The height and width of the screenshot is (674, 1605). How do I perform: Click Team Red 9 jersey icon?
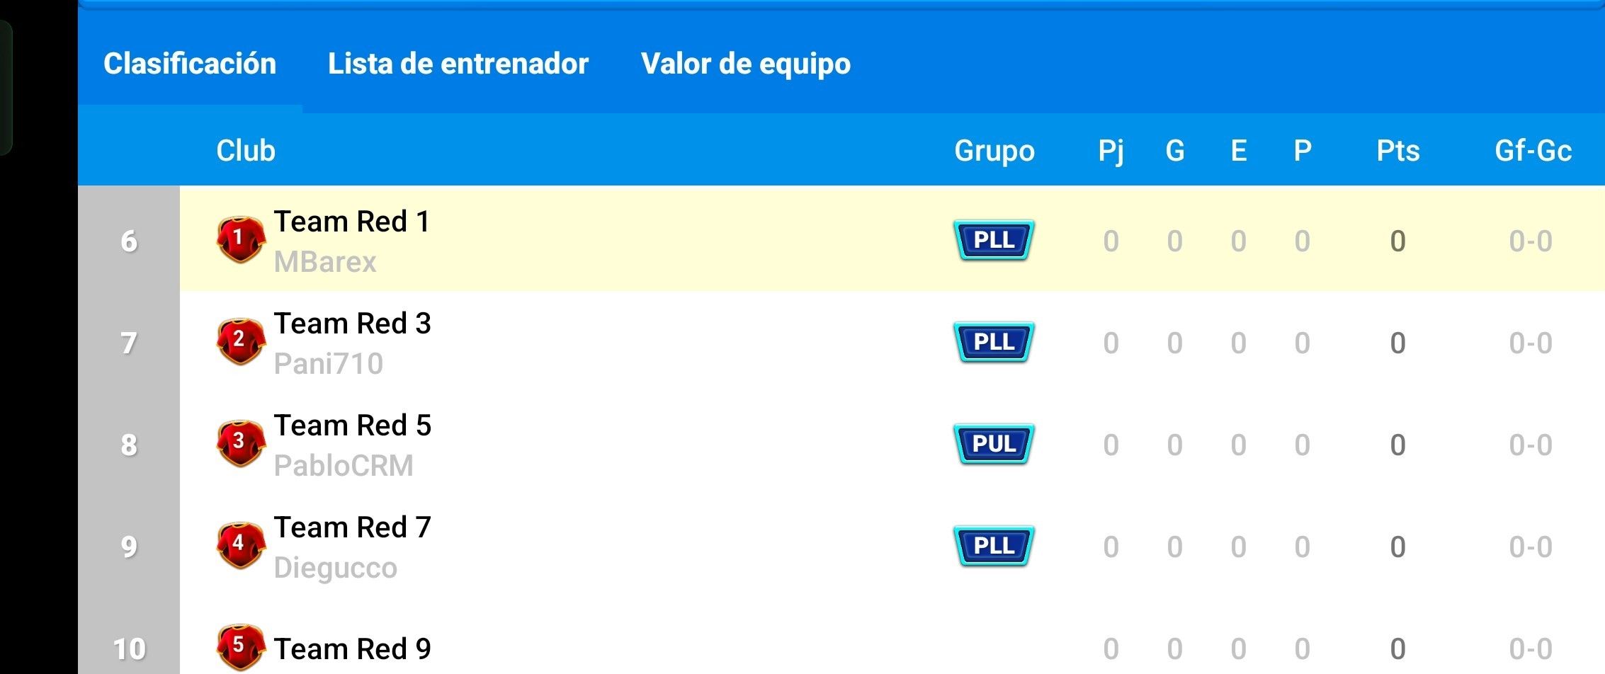(x=240, y=646)
